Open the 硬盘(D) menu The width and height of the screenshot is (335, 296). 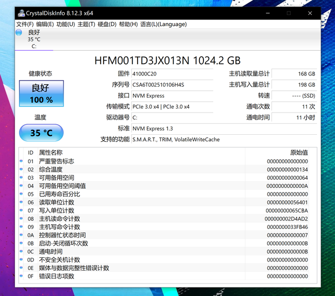(x=107, y=24)
